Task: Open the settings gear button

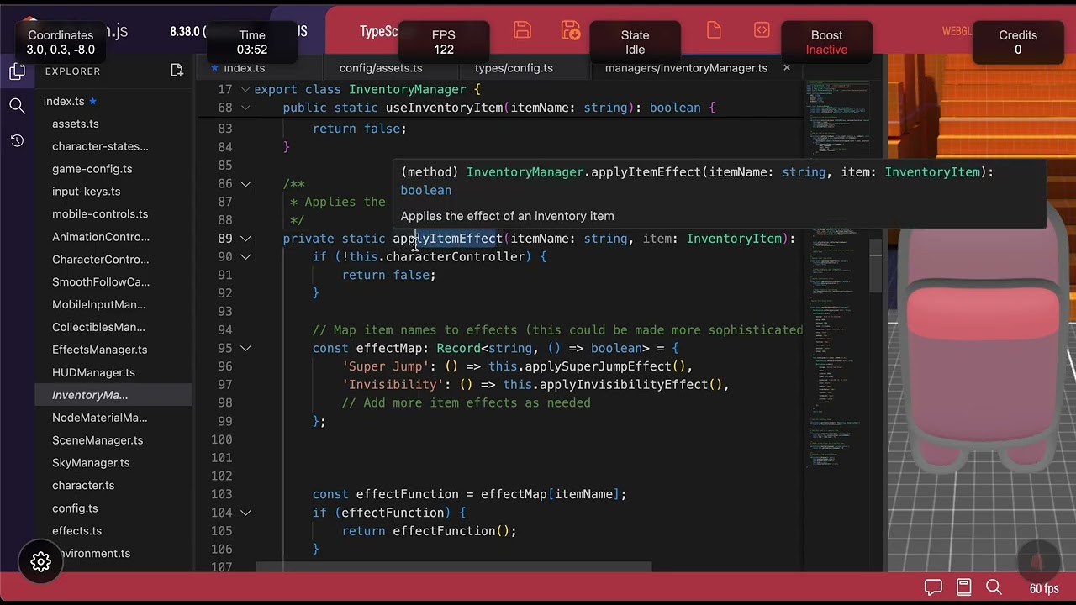Action: pyautogui.click(x=40, y=562)
